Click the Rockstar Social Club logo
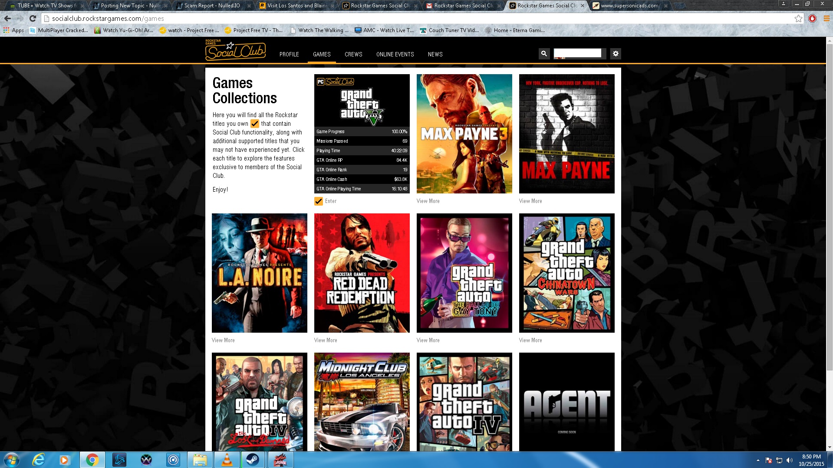This screenshot has width=833, height=468. pos(235,50)
